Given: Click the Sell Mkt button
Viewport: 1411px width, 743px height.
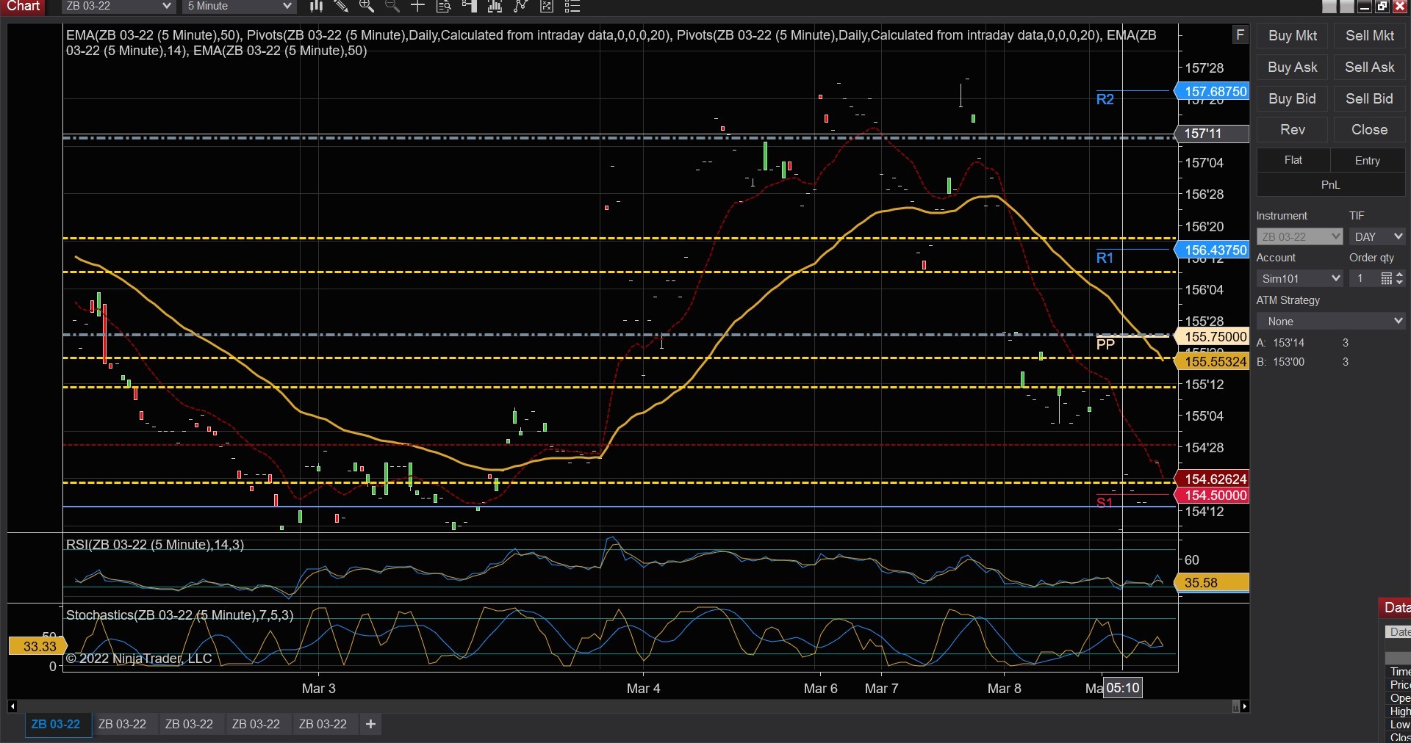Looking at the screenshot, I should coord(1370,36).
